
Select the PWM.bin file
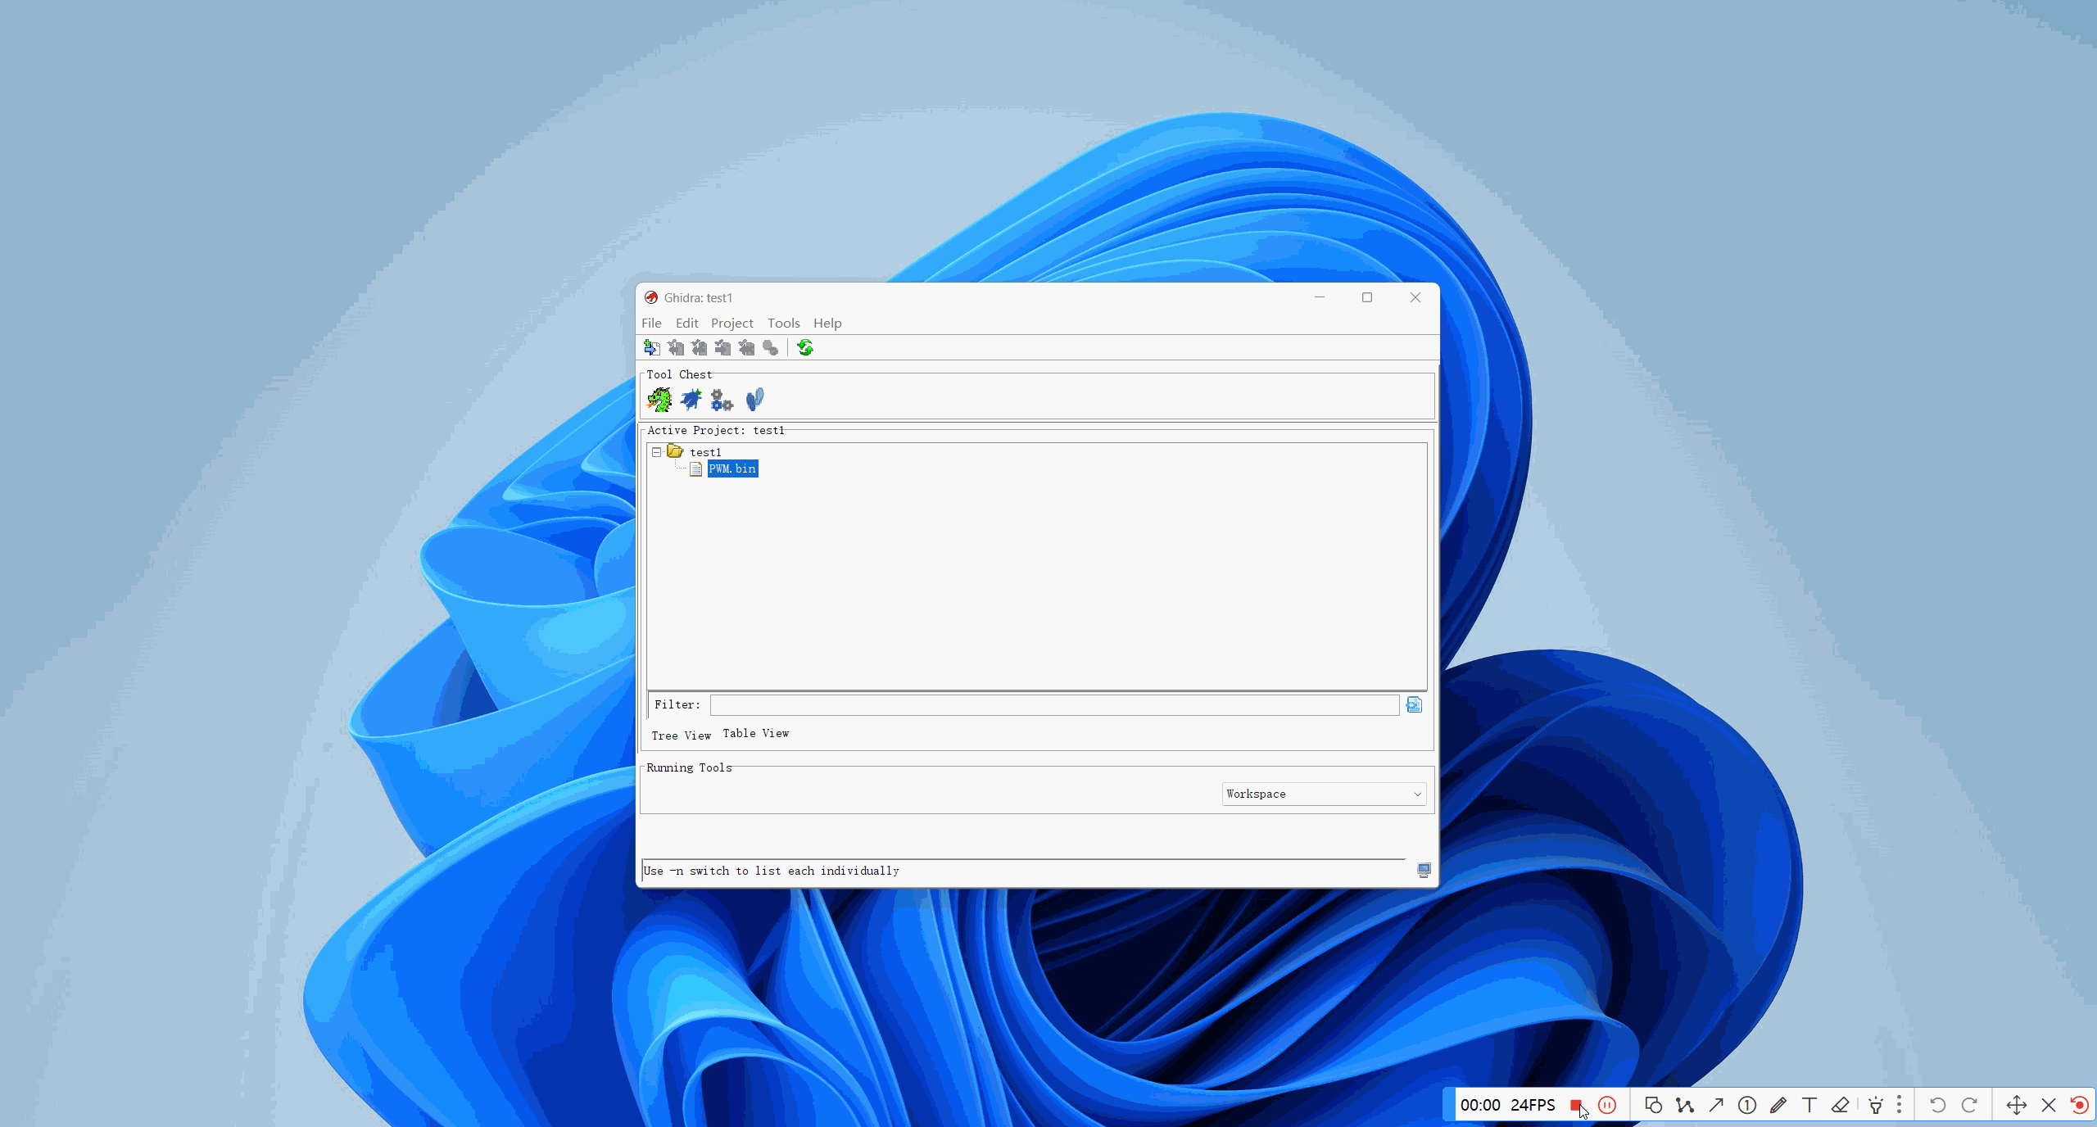click(x=732, y=469)
